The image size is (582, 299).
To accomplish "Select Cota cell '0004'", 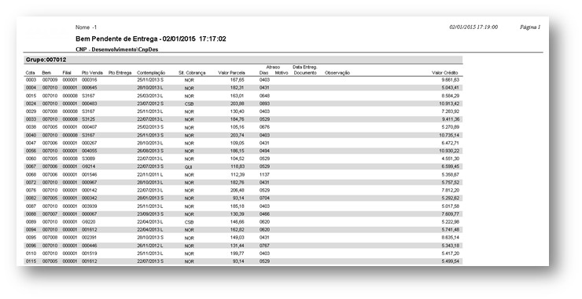I will 31,88.
